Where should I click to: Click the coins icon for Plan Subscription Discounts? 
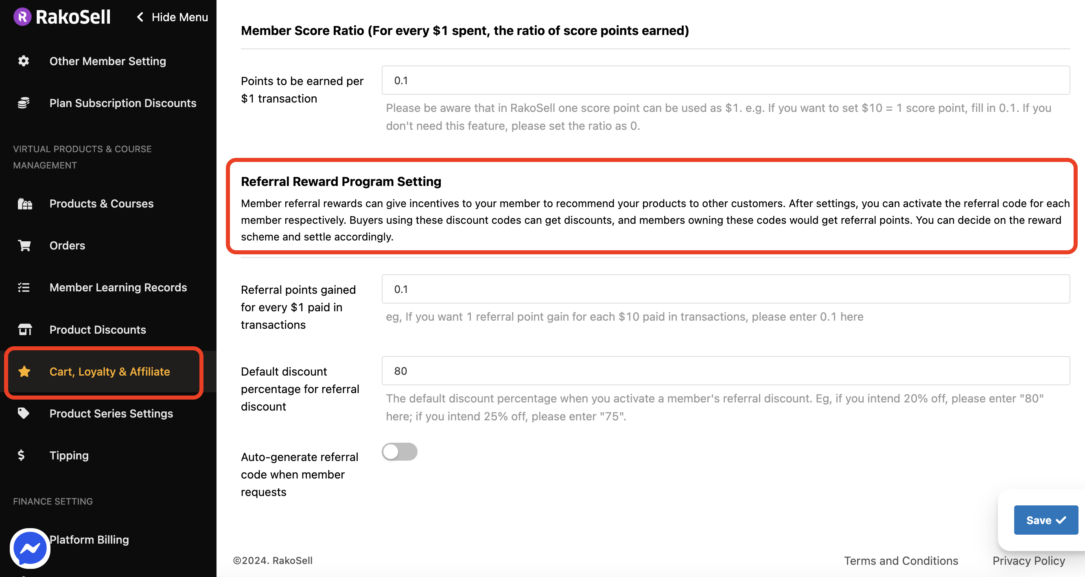[24, 103]
